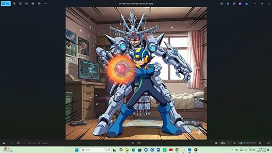This screenshot has width=272, height=153.
Task: Mark photo as favorite with heart icon
Action: coord(12,143)
